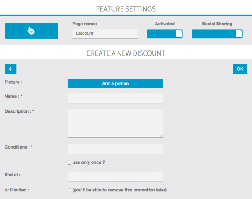The width and height of the screenshot is (252, 199).
Task: Click the Name input field
Action: (x=115, y=98)
